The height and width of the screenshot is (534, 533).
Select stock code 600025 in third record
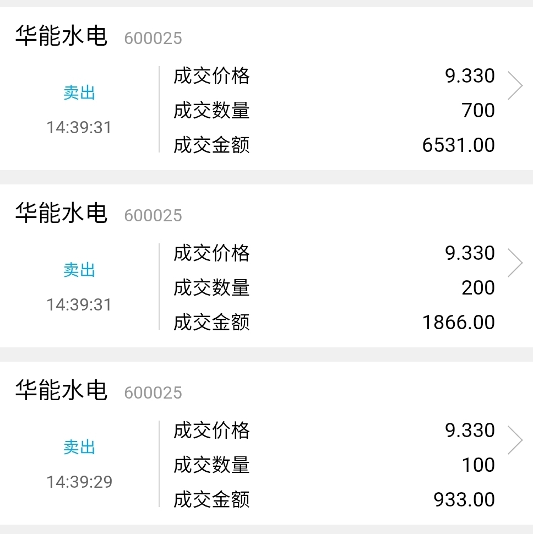(153, 393)
